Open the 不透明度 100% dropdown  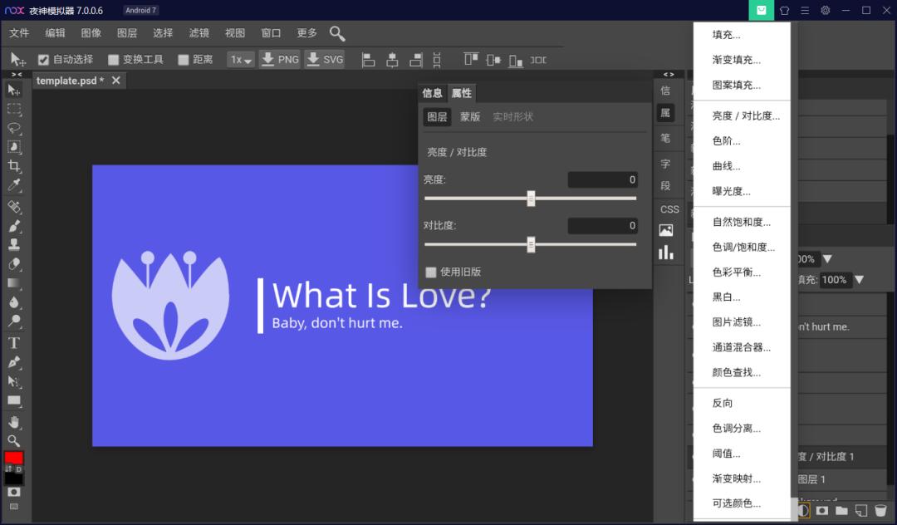[x=827, y=259]
